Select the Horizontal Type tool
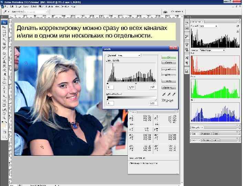Viewport: 248px width, 186px height. click(4, 92)
